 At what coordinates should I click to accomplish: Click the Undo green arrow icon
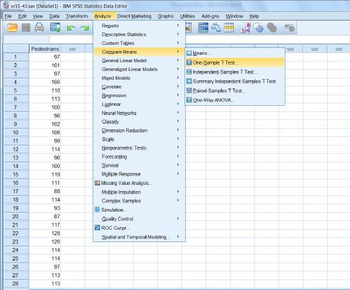pyautogui.click(x=71, y=28)
